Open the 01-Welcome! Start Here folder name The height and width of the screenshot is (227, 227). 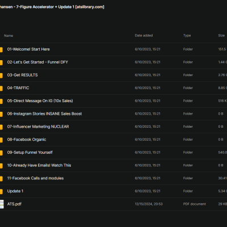28,49
